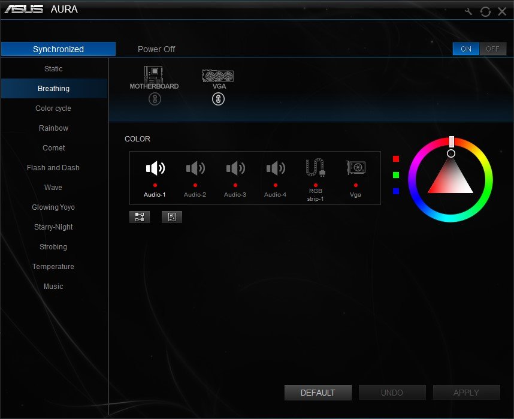Switch to the Power Off tab
This screenshot has height=419, width=514.
[156, 49]
